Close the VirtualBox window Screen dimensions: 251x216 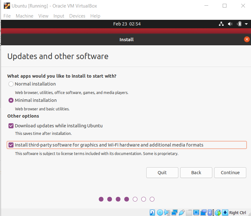[x=243, y=6]
